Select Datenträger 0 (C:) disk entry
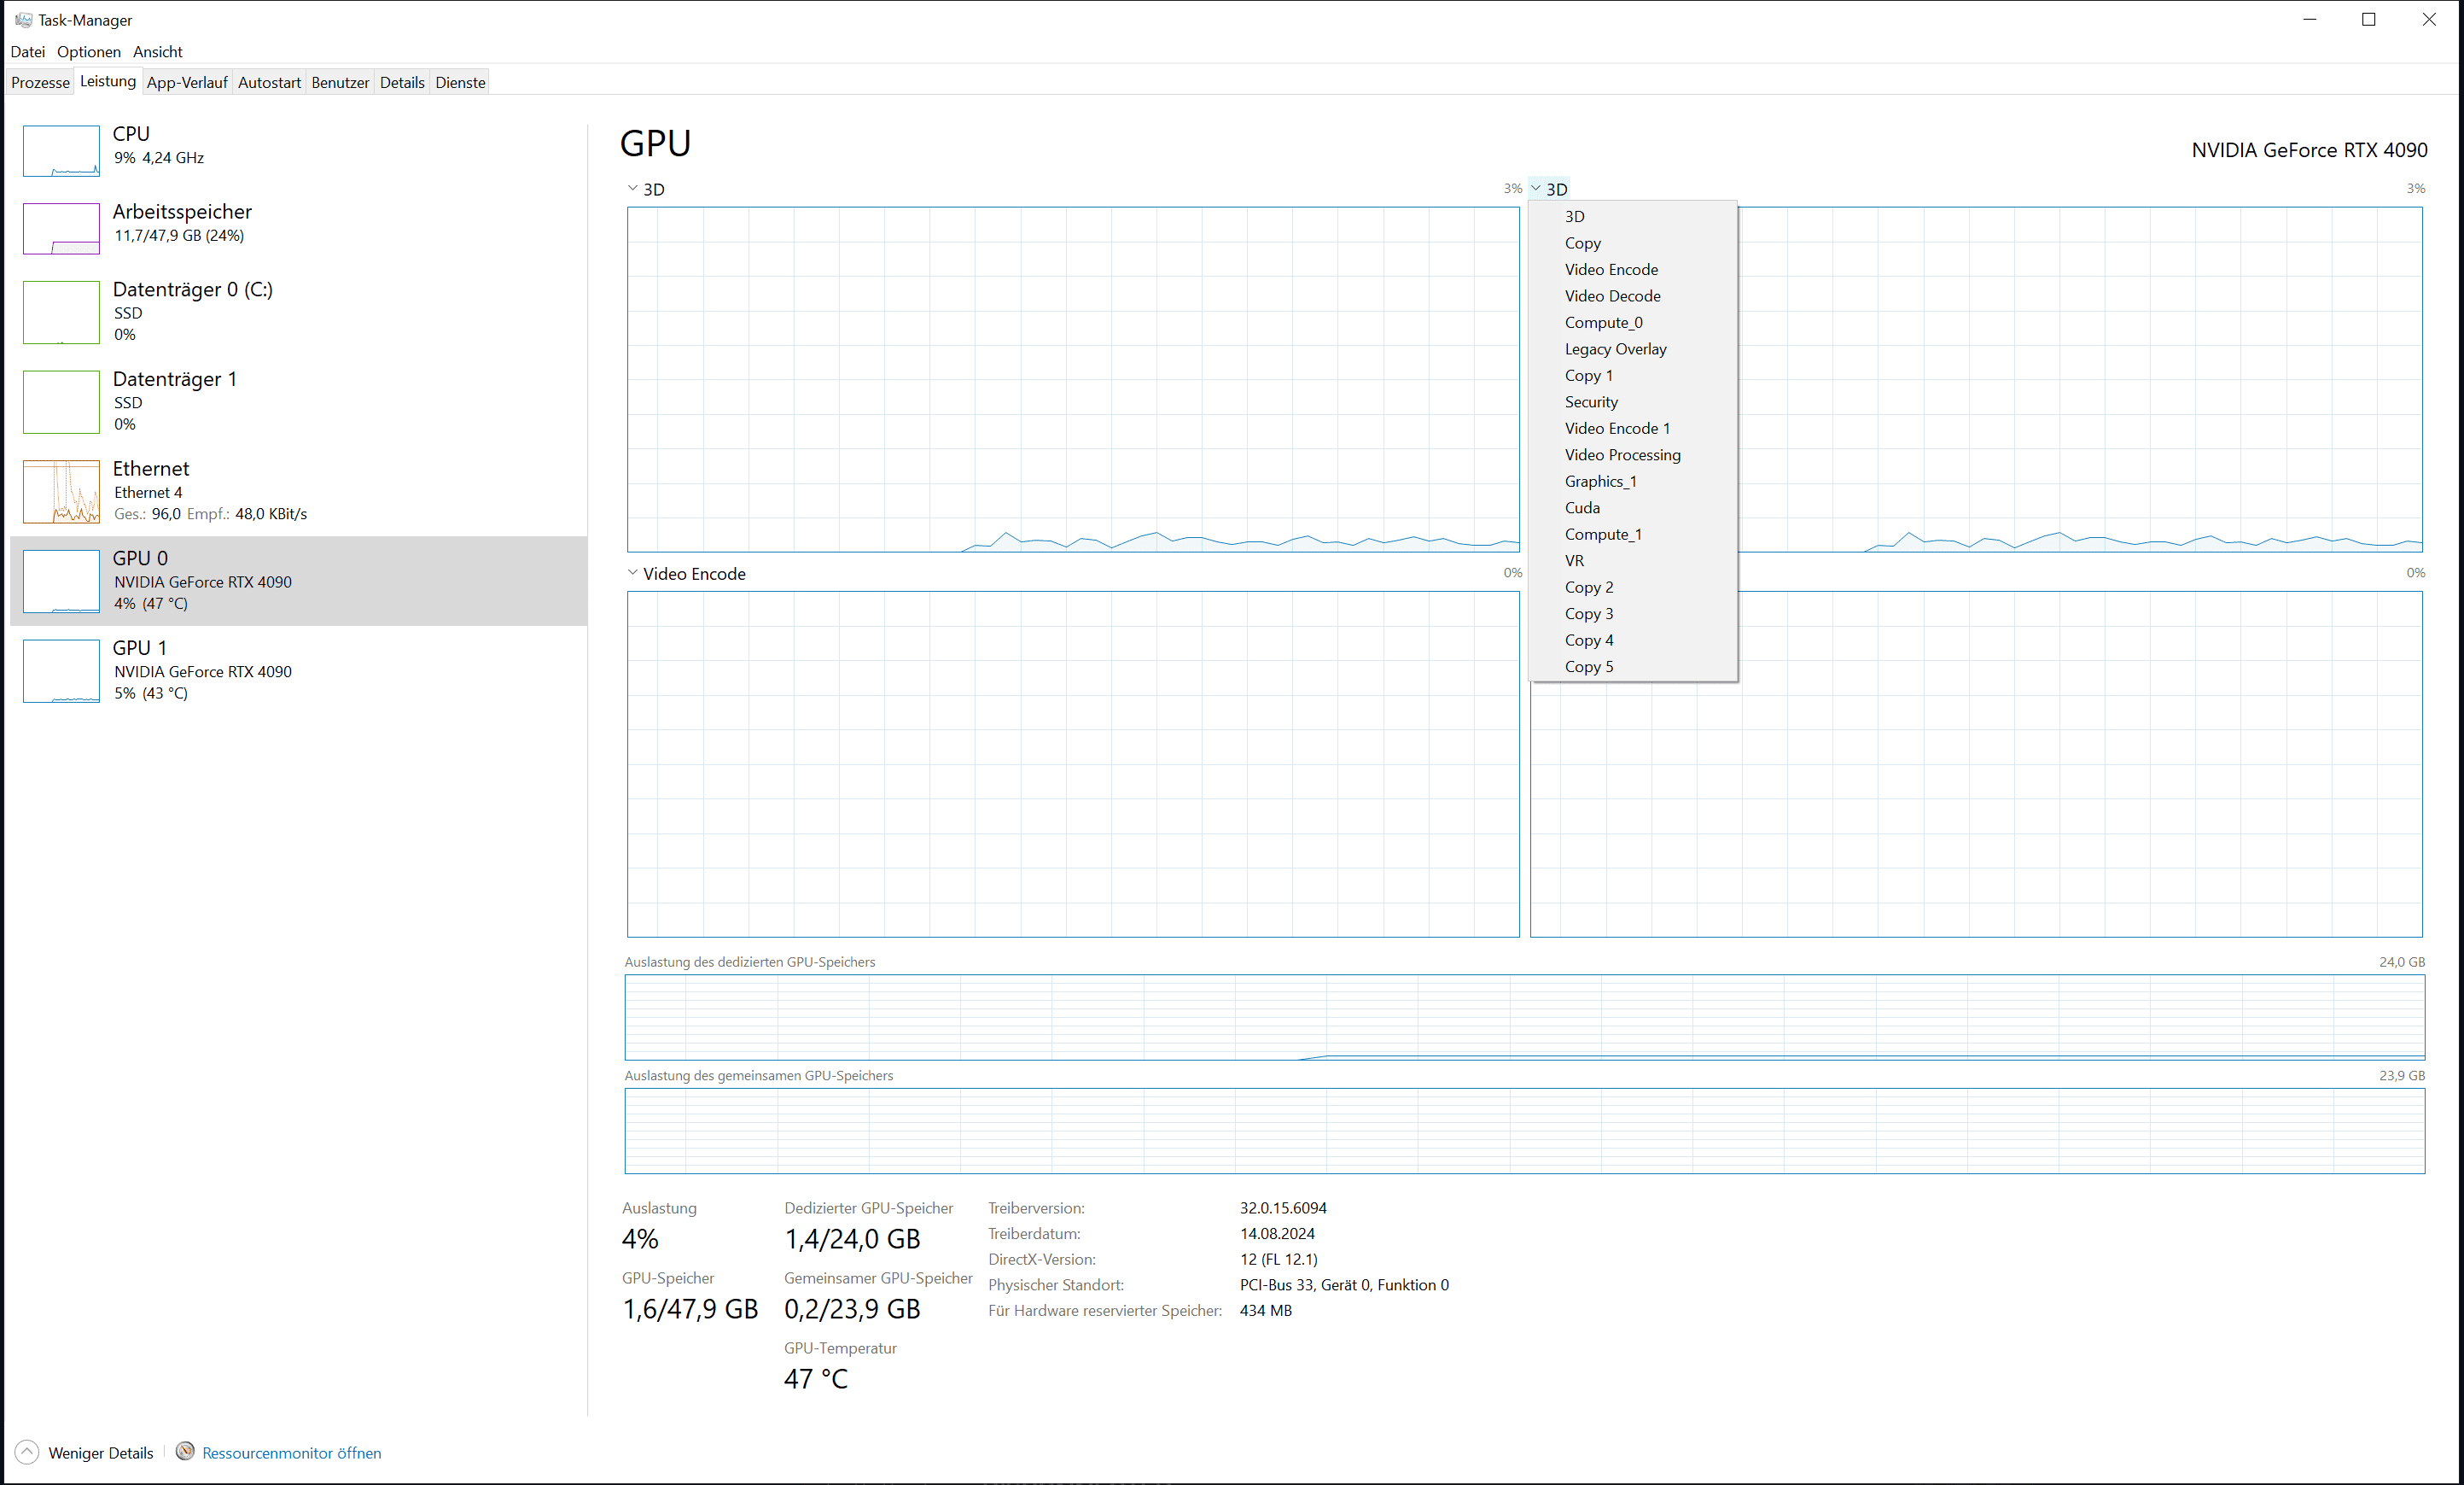The image size is (2464, 1485). [x=192, y=290]
